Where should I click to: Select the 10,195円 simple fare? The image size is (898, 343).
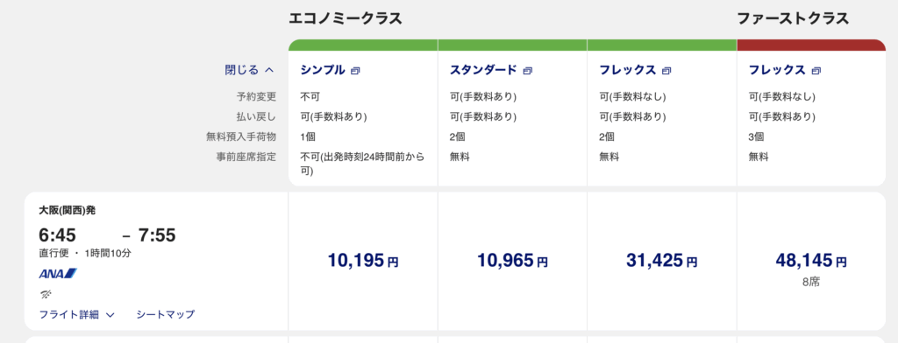[x=363, y=262]
